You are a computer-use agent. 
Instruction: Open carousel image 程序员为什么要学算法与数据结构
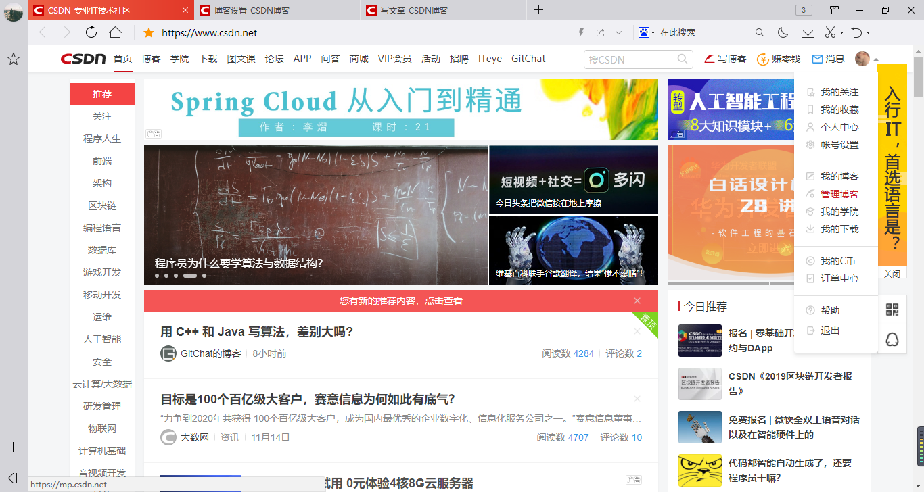tap(316, 215)
